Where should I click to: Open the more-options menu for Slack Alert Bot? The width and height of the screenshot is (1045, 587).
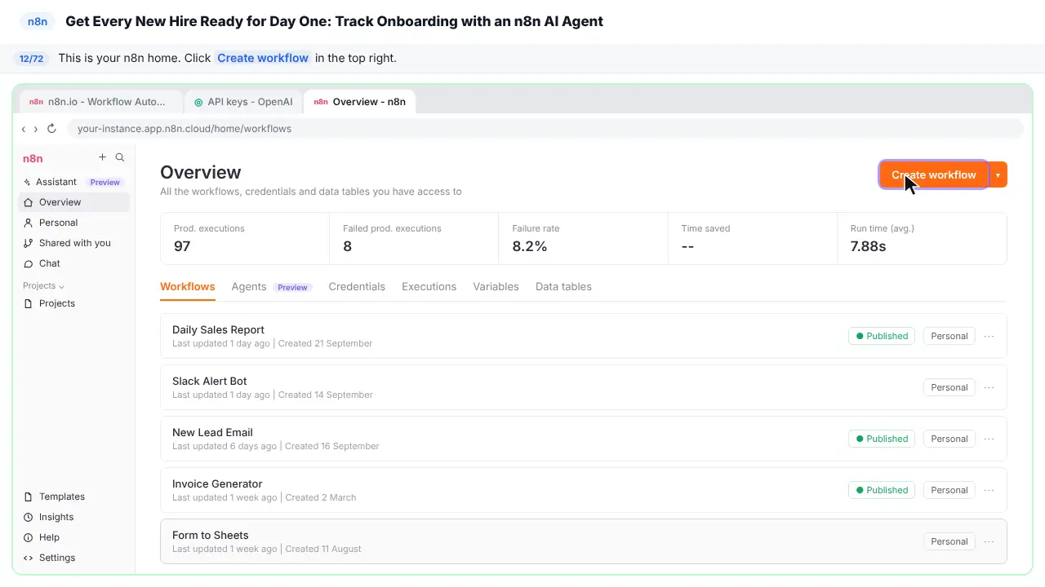pos(989,387)
